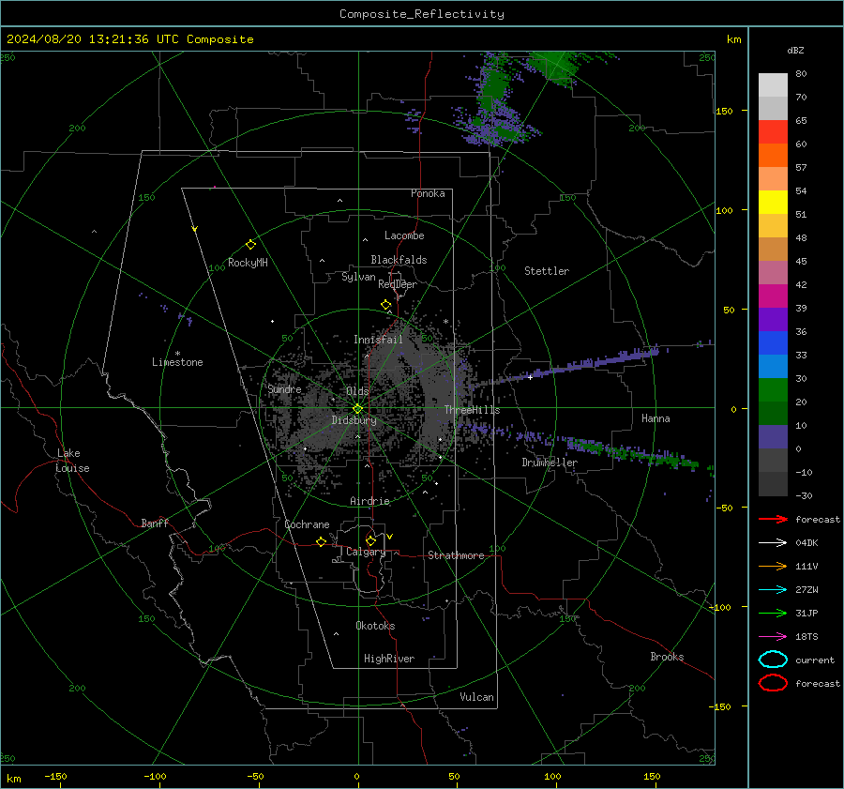Click the yellow diamond marker below Cochrane
Viewport: 844px width, 789px height.
(322, 541)
